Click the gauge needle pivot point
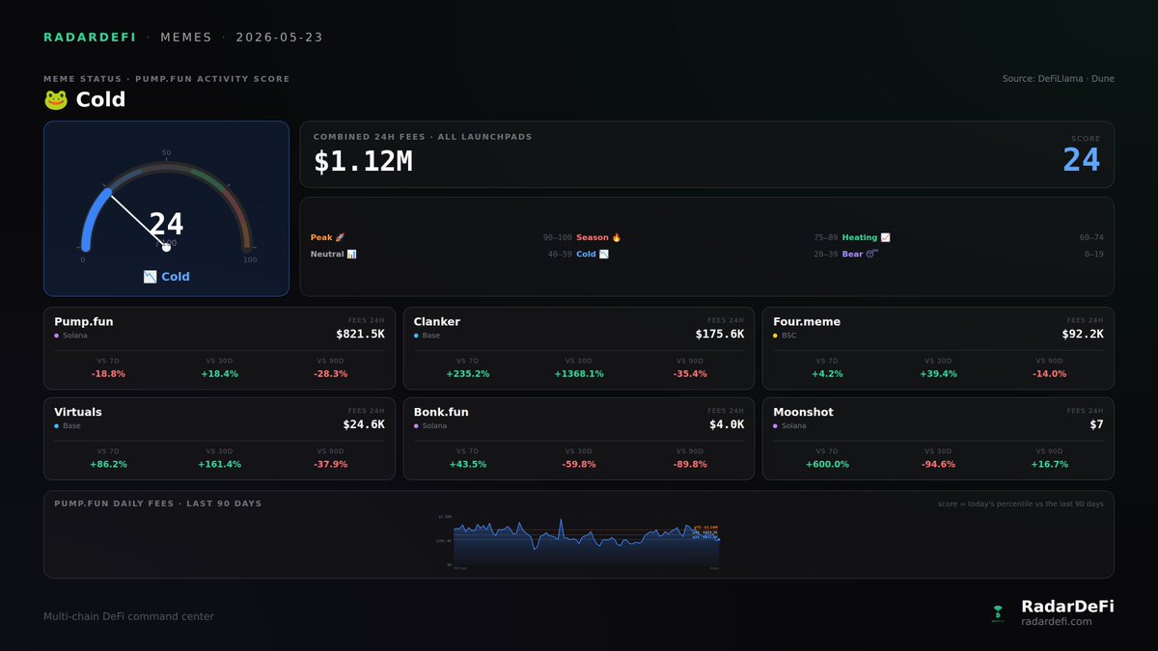1158x651 pixels. point(166,247)
